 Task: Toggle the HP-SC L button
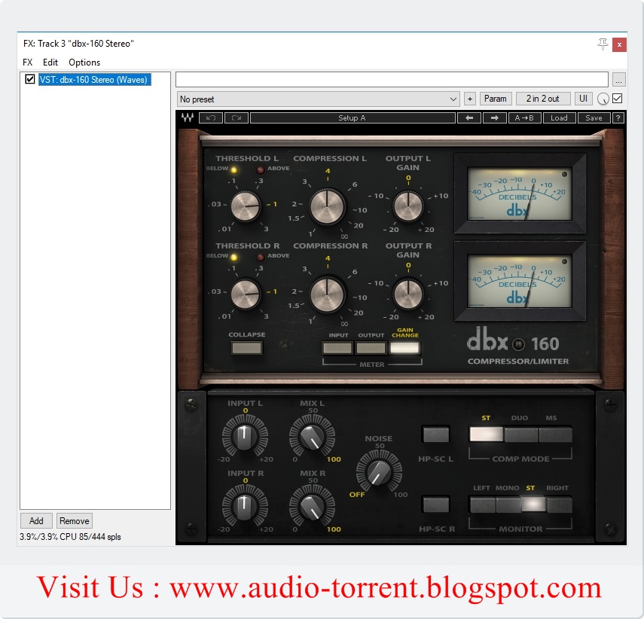pos(436,435)
